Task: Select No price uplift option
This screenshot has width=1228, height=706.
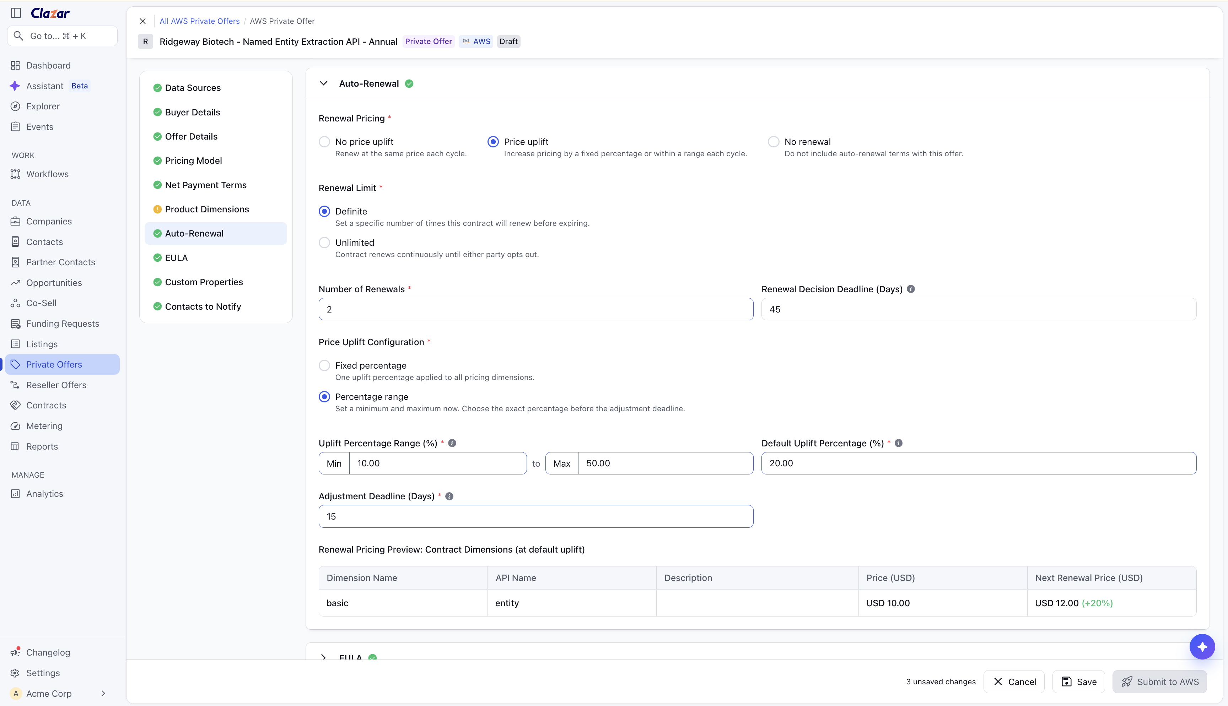Action: click(x=324, y=142)
